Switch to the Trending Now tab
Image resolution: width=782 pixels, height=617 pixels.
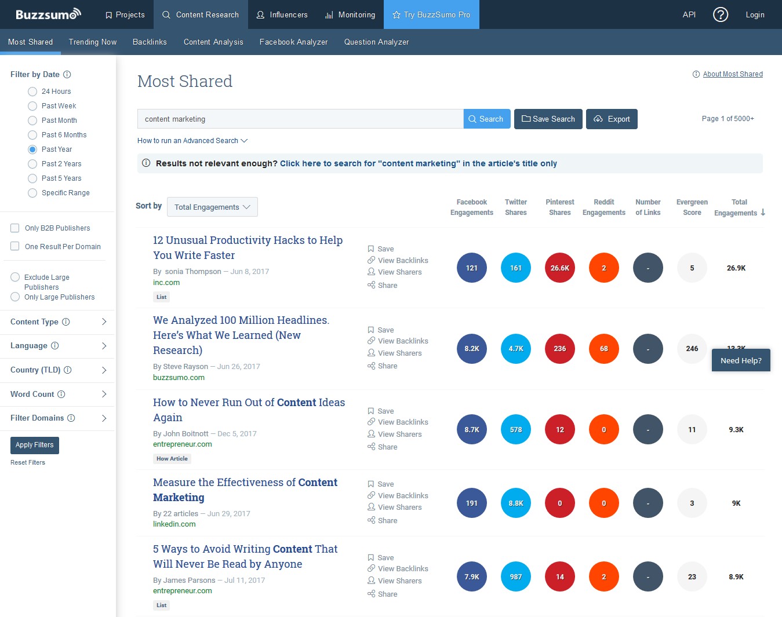pyautogui.click(x=93, y=42)
